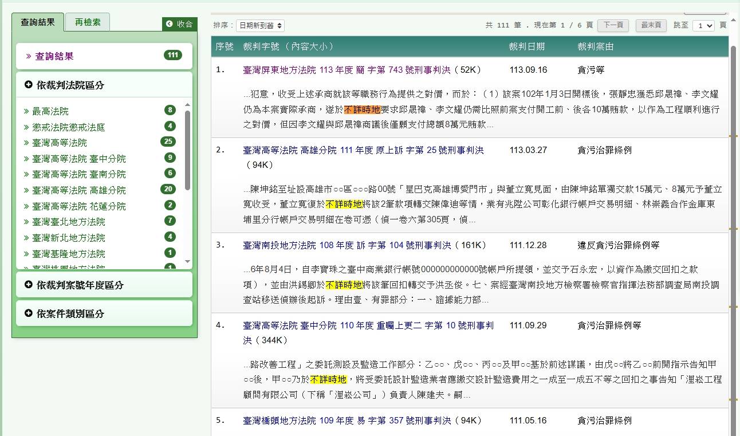Click date 111.05.16 in fifth row

coord(528,421)
